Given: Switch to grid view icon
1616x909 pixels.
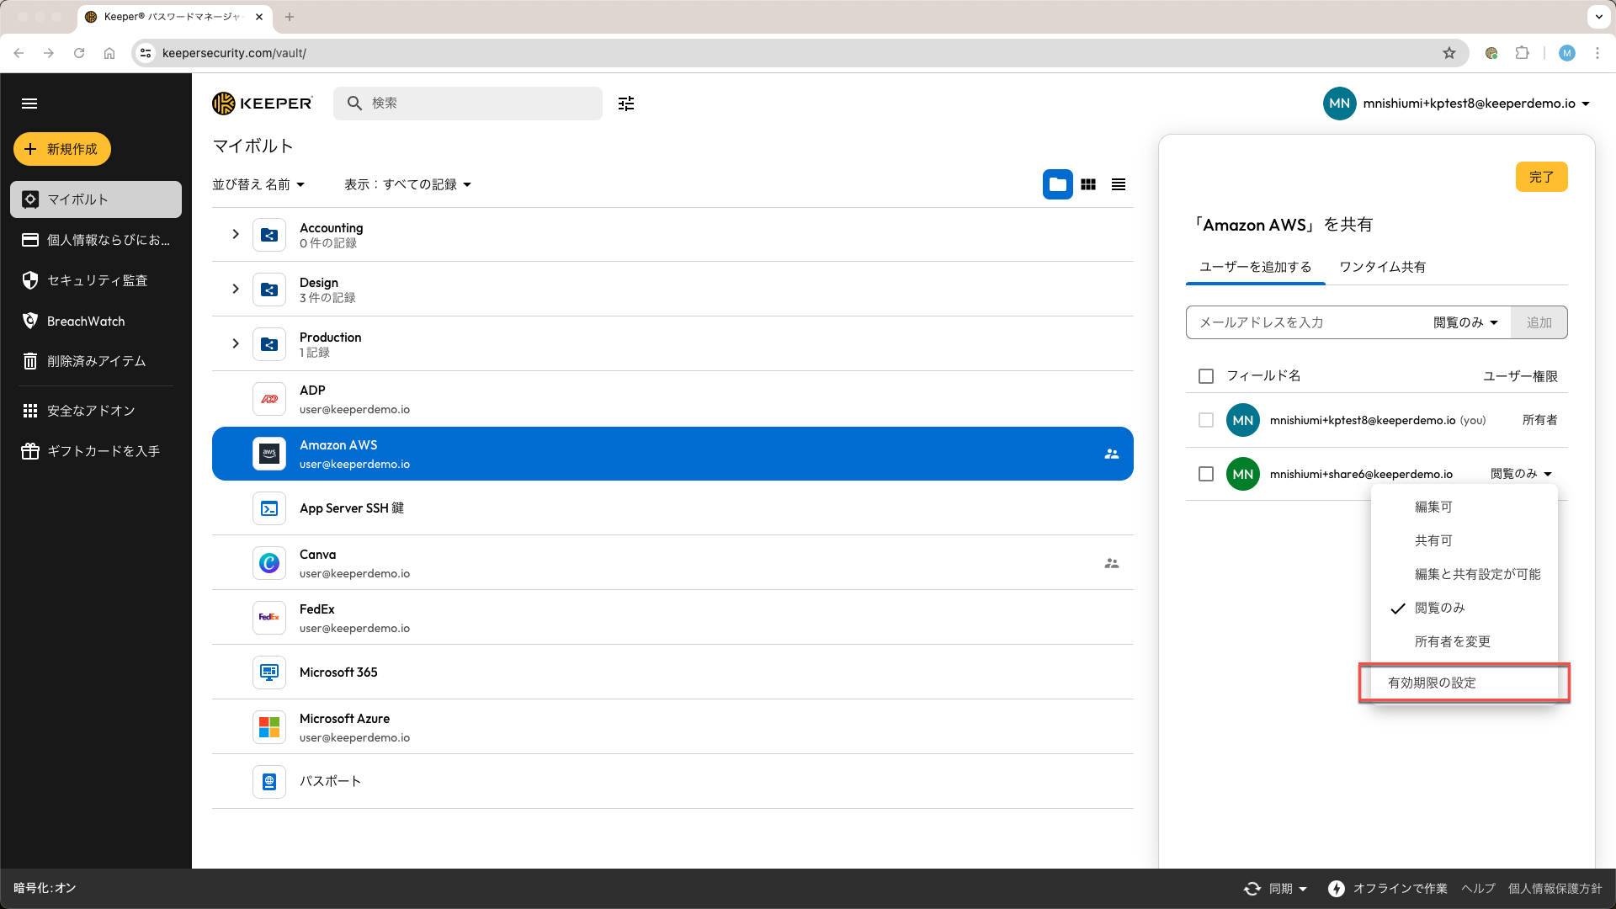Looking at the screenshot, I should click(1088, 184).
